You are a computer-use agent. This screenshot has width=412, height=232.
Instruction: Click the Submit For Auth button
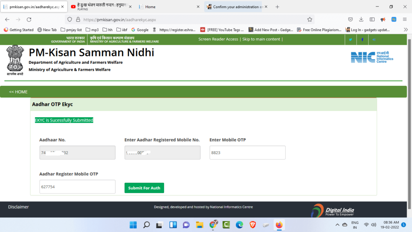[x=144, y=188]
